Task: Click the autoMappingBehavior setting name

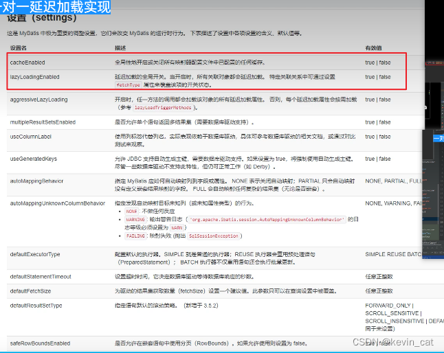Action: 37,181
